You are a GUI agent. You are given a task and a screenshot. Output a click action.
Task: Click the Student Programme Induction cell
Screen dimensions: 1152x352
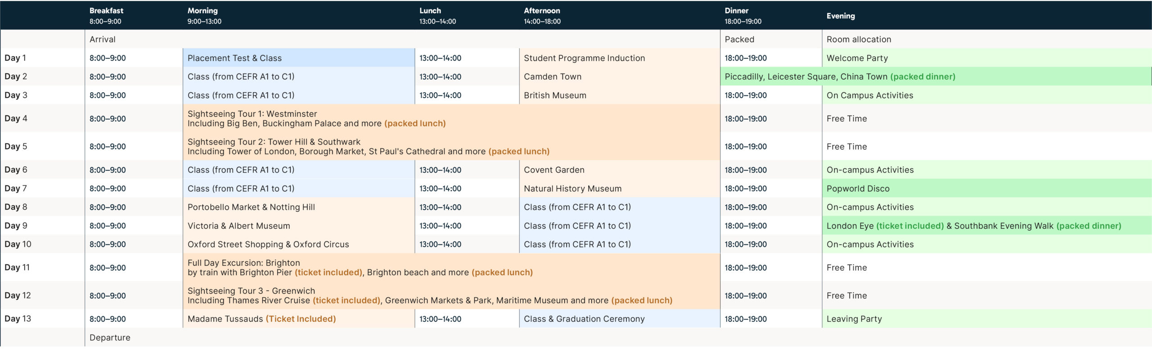[584, 58]
